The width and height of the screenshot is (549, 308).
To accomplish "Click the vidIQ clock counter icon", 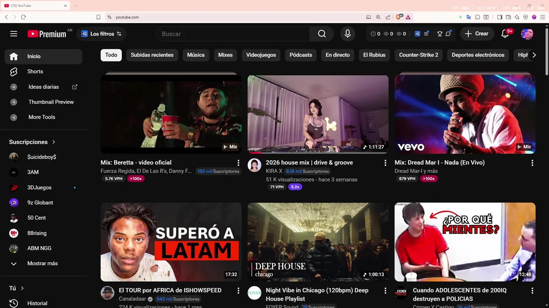I will point(373,34).
